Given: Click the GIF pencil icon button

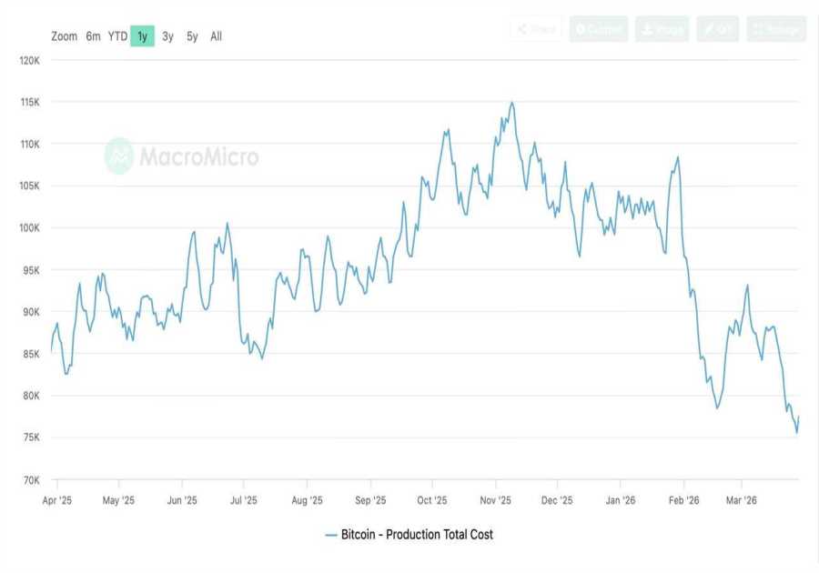Looking at the screenshot, I should (x=708, y=28).
